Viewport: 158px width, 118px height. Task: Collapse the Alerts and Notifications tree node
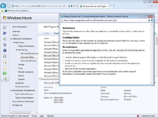tap(11, 39)
